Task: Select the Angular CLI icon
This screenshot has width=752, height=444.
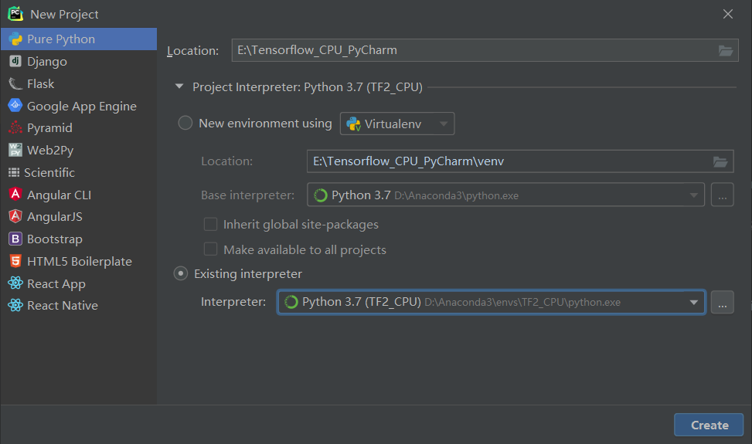Action: (x=15, y=195)
